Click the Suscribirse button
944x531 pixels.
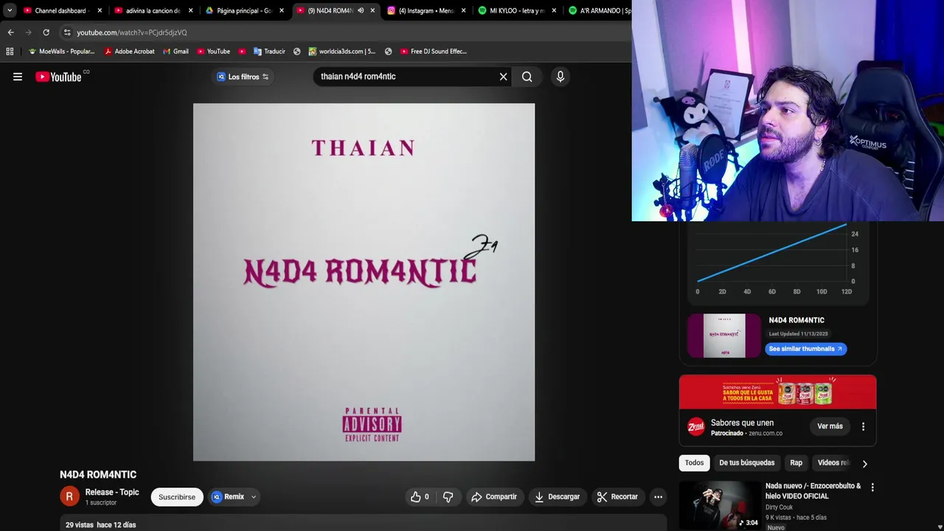177,497
